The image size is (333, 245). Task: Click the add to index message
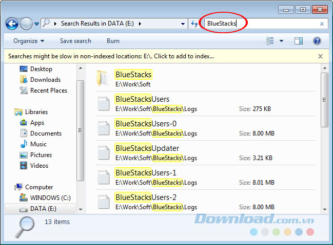(x=111, y=56)
